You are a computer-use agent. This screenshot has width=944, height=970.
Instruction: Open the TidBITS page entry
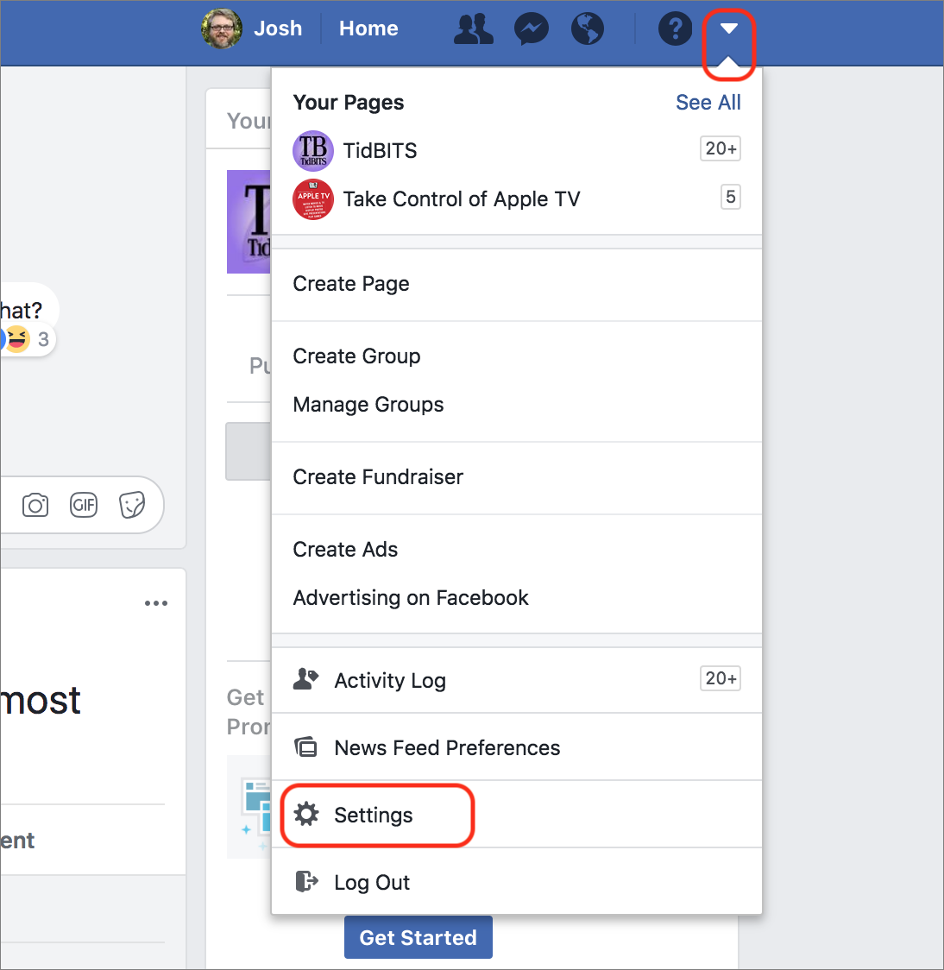pos(517,150)
